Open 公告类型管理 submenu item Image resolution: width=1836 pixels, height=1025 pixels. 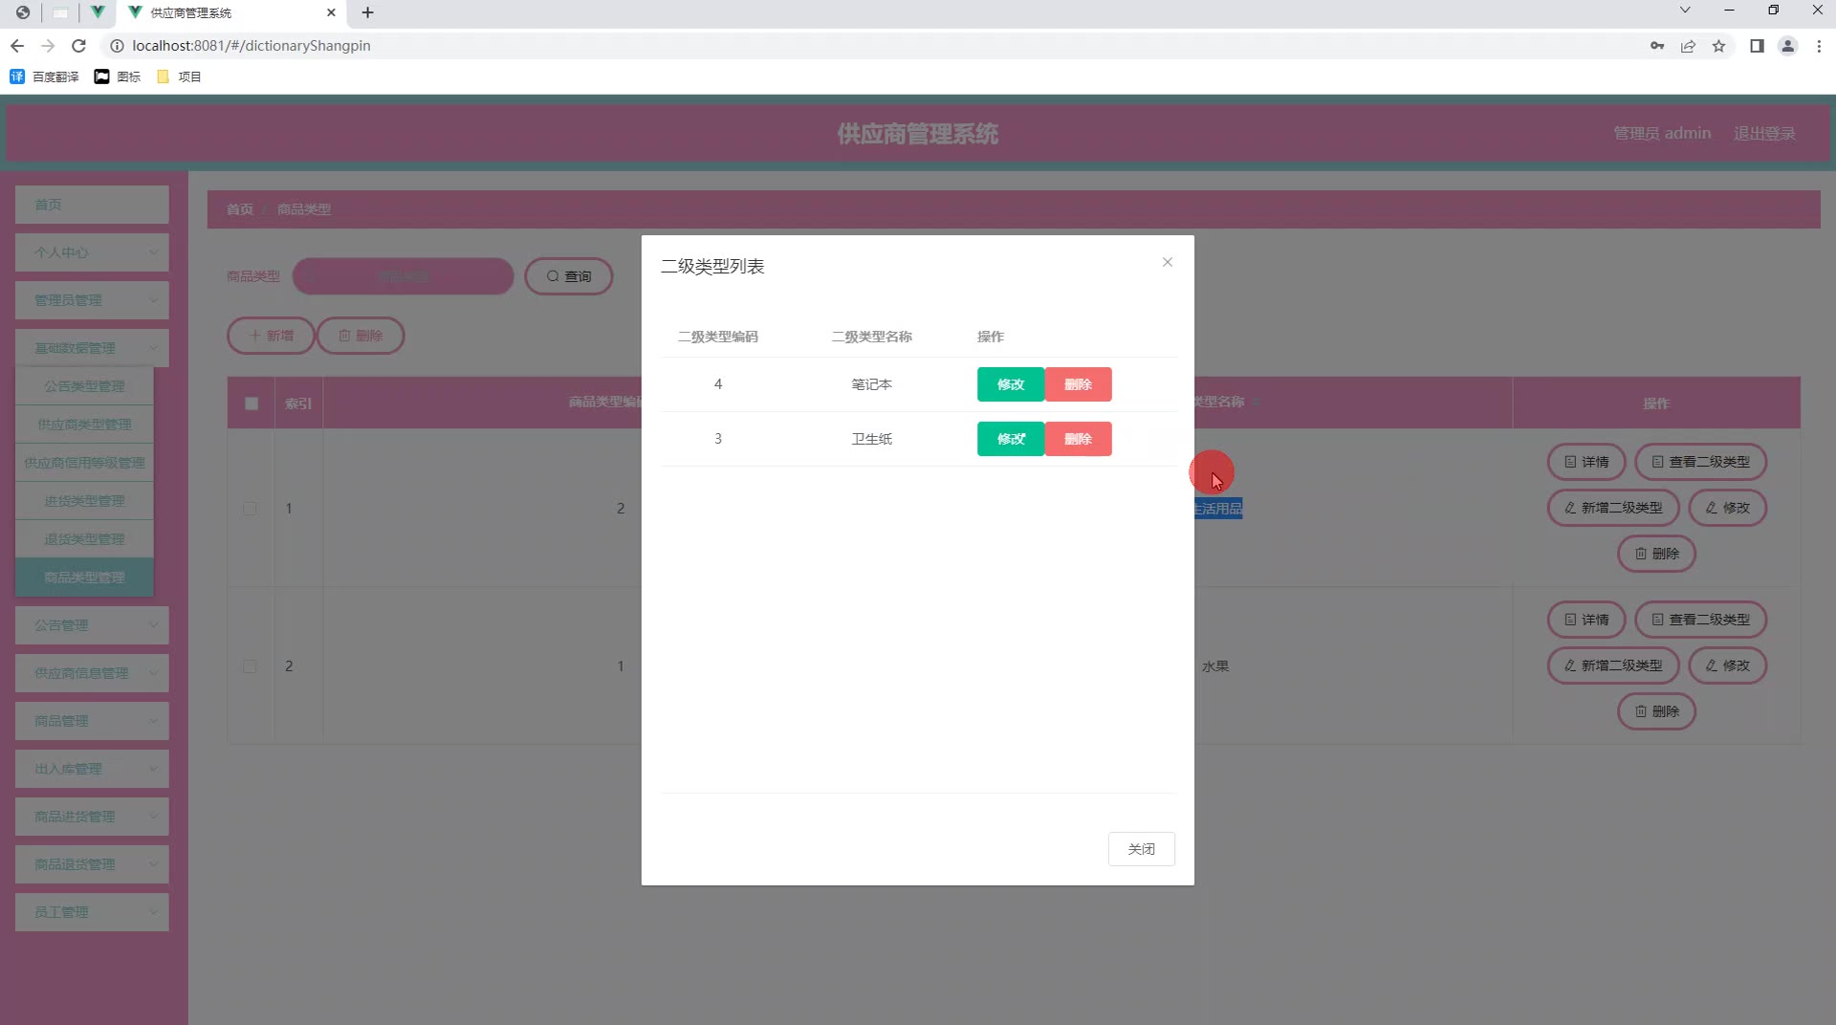[x=84, y=386]
